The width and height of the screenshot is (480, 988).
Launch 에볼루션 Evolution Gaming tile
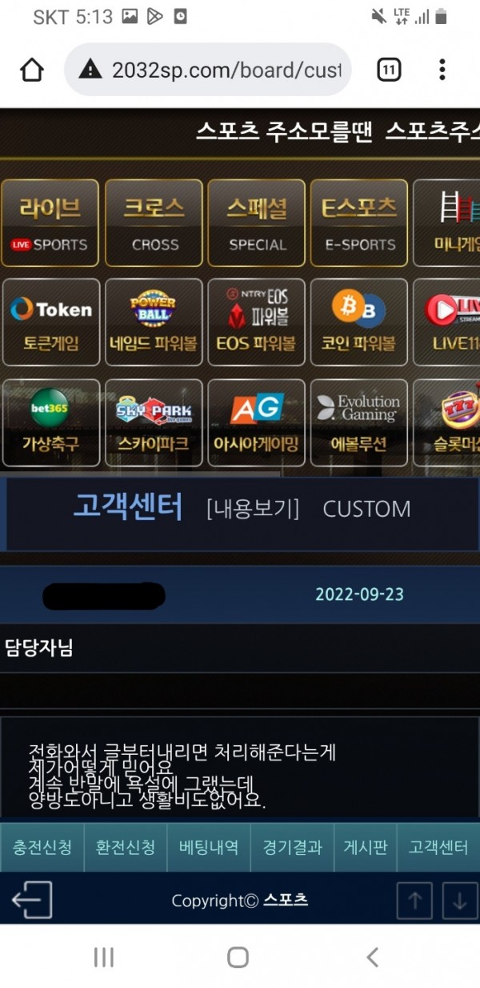[x=358, y=423]
